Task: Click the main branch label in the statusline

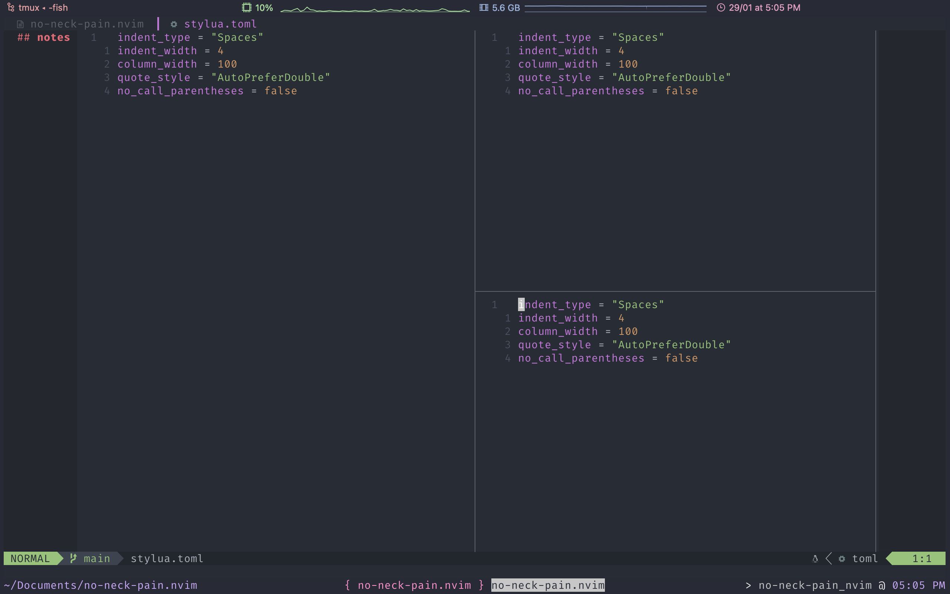Action: pyautogui.click(x=97, y=558)
